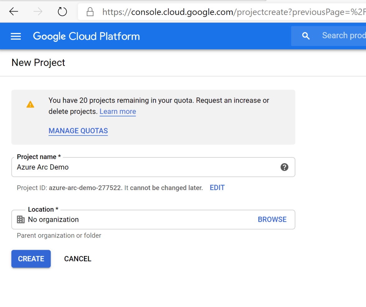Cancel the new project creation
Image resolution: width=366 pixels, height=307 pixels.
(77, 259)
